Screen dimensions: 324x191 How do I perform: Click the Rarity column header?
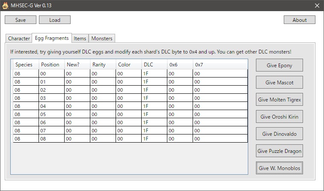103,65
